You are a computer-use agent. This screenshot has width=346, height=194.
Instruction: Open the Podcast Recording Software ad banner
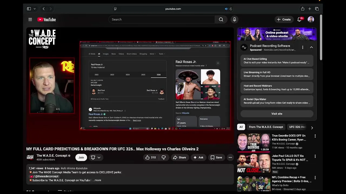coord(277,34)
